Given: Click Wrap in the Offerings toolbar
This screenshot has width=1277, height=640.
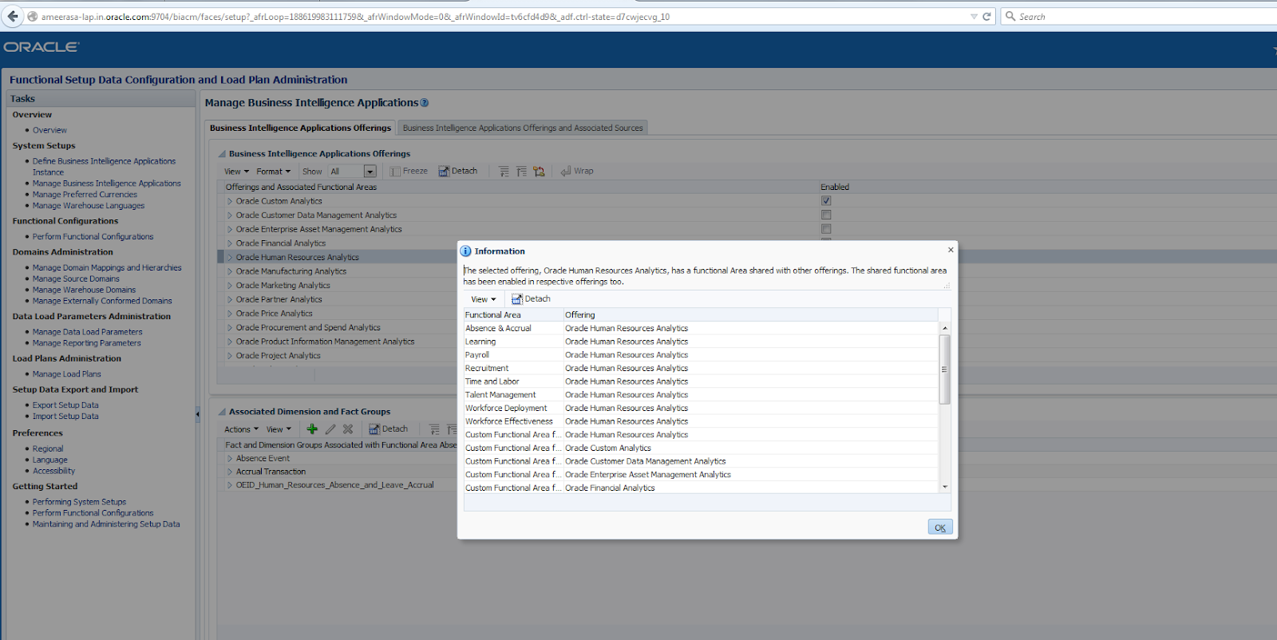Looking at the screenshot, I should pyautogui.click(x=577, y=171).
